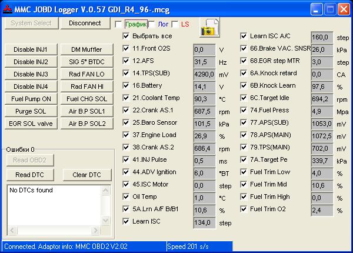Uncheck 6A.Knock retard

[x=244, y=73]
